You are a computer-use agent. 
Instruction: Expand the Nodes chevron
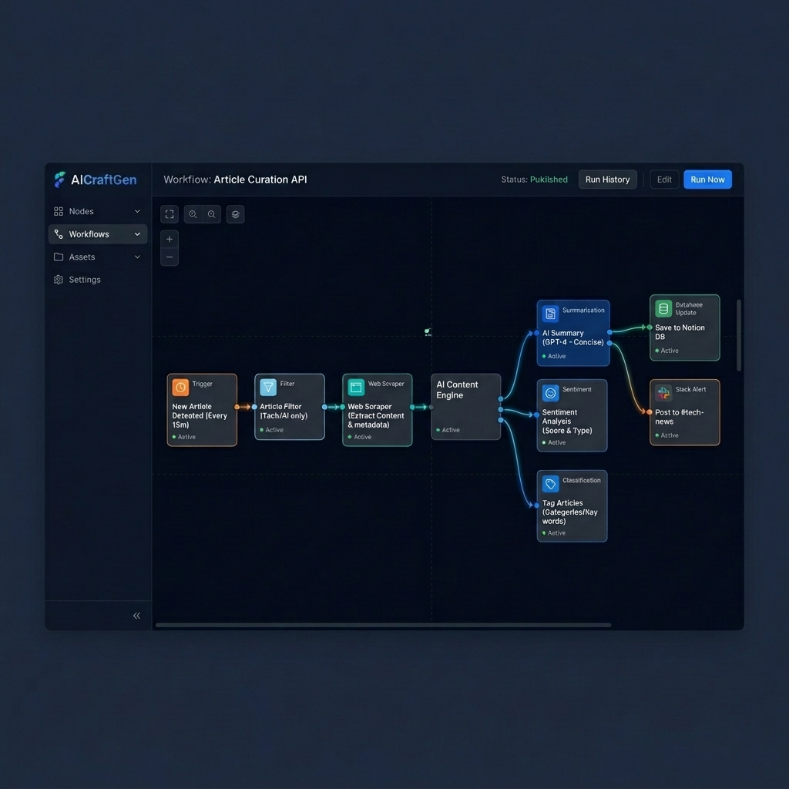[x=137, y=211]
